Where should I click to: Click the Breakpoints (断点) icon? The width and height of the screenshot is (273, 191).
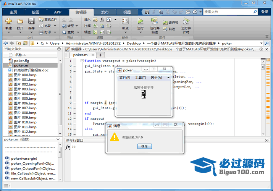[125, 21]
